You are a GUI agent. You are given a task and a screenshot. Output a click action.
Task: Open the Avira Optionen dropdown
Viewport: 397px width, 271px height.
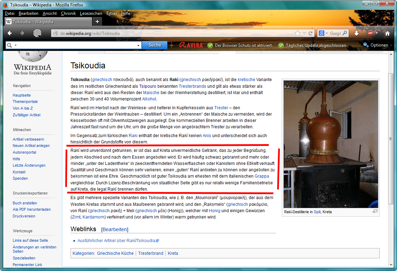(x=379, y=45)
